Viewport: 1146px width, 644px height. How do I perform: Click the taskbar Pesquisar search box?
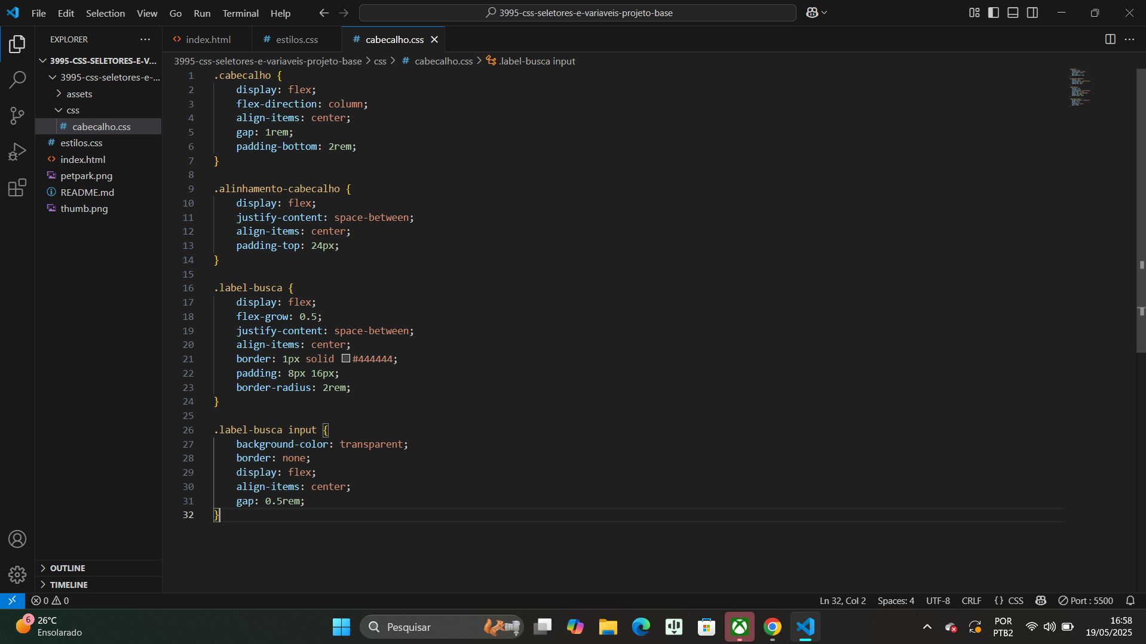pyautogui.click(x=442, y=627)
